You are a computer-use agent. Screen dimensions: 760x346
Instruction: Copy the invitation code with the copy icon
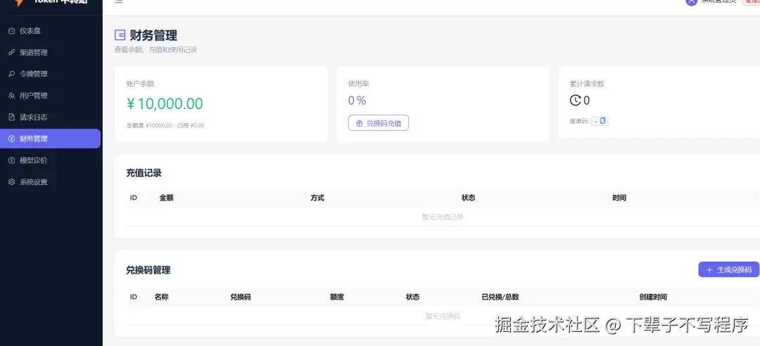tap(603, 121)
